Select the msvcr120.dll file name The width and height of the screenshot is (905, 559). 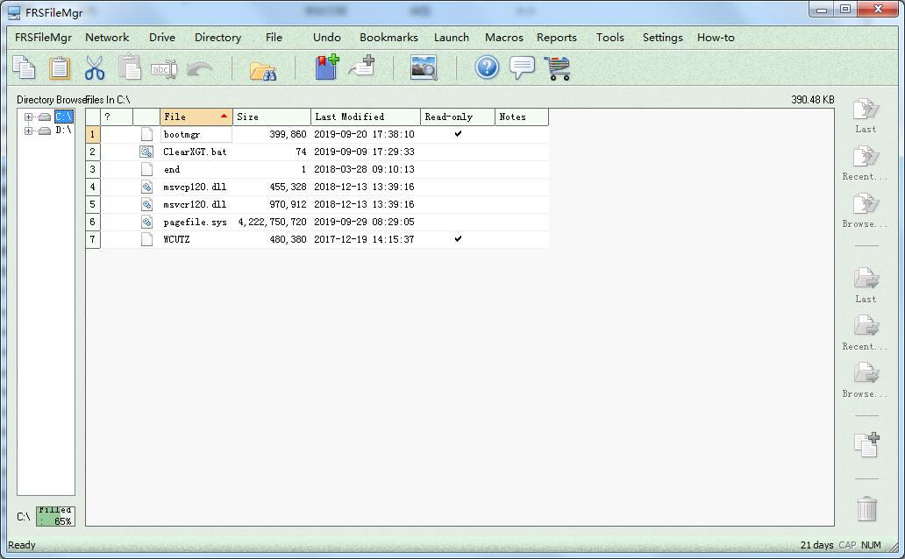[x=195, y=204]
